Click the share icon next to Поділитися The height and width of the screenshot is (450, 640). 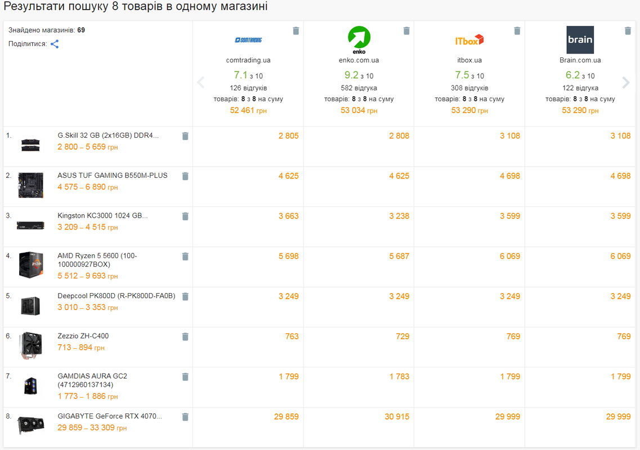pos(55,44)
